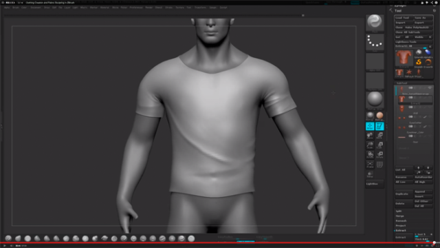Viewport: 440px width, 248px height.
Task: Collapse the Extract subpalette section
Action: pos(401,231)
